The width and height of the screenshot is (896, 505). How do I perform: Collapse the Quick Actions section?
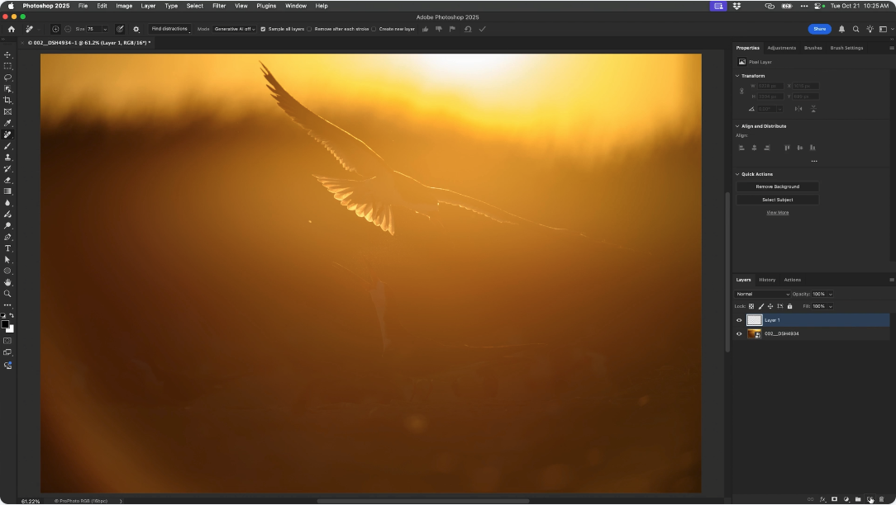737,174
